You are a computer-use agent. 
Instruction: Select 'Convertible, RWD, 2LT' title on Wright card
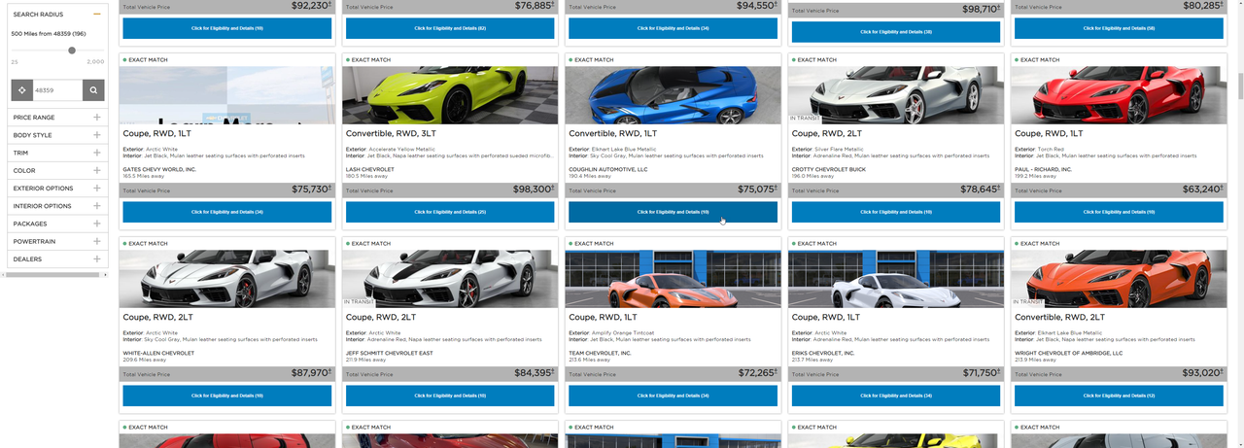pyautogui.click(x=1058, y=317)
